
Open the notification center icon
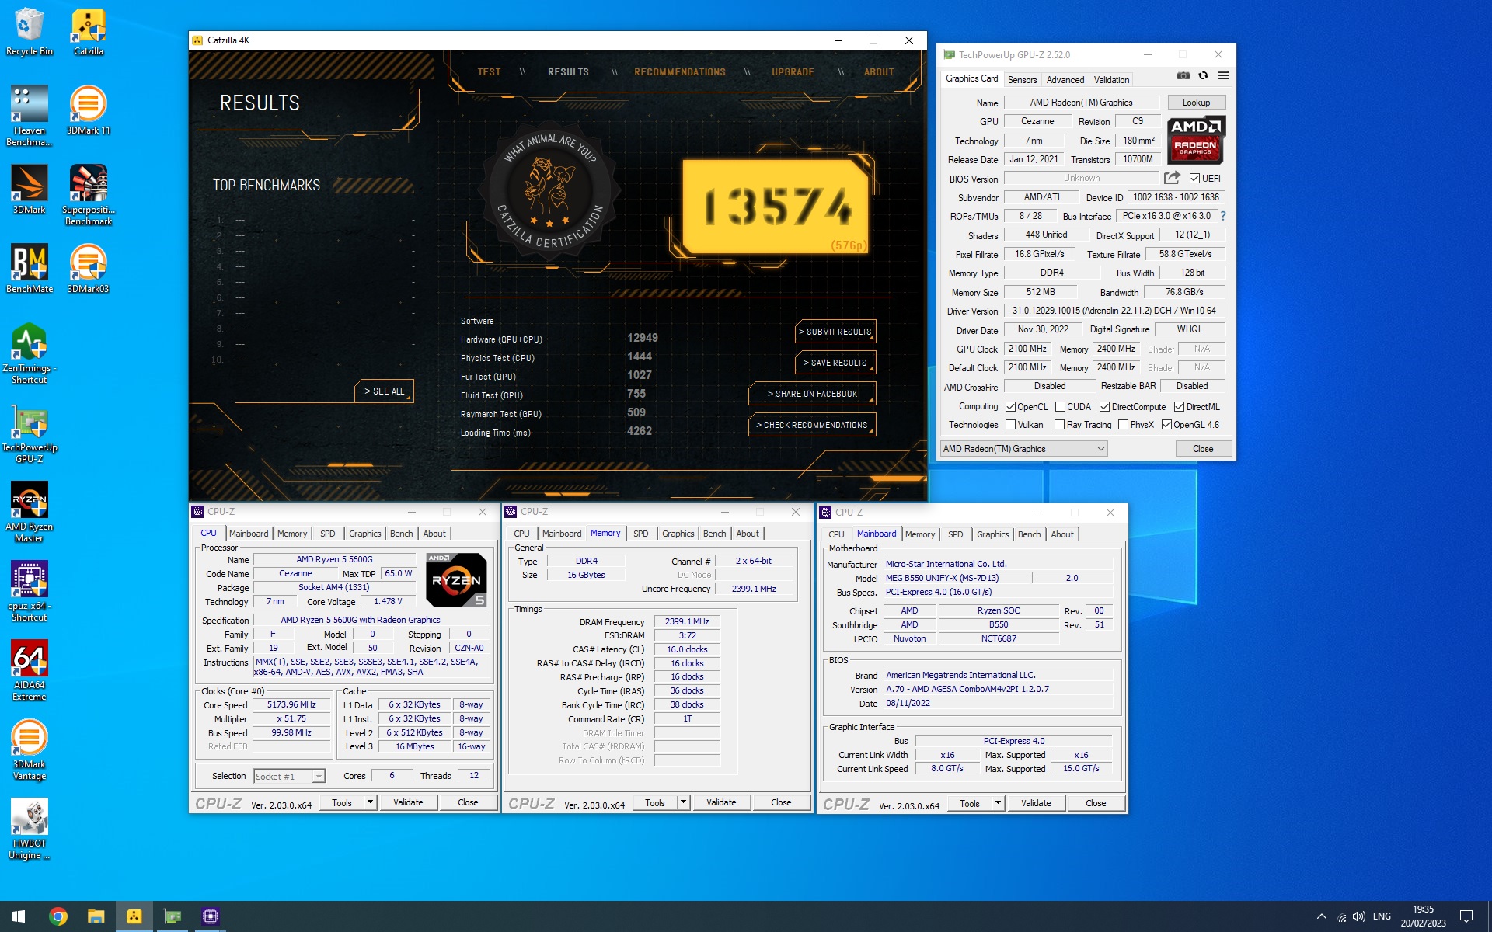tap(1466, 916)
